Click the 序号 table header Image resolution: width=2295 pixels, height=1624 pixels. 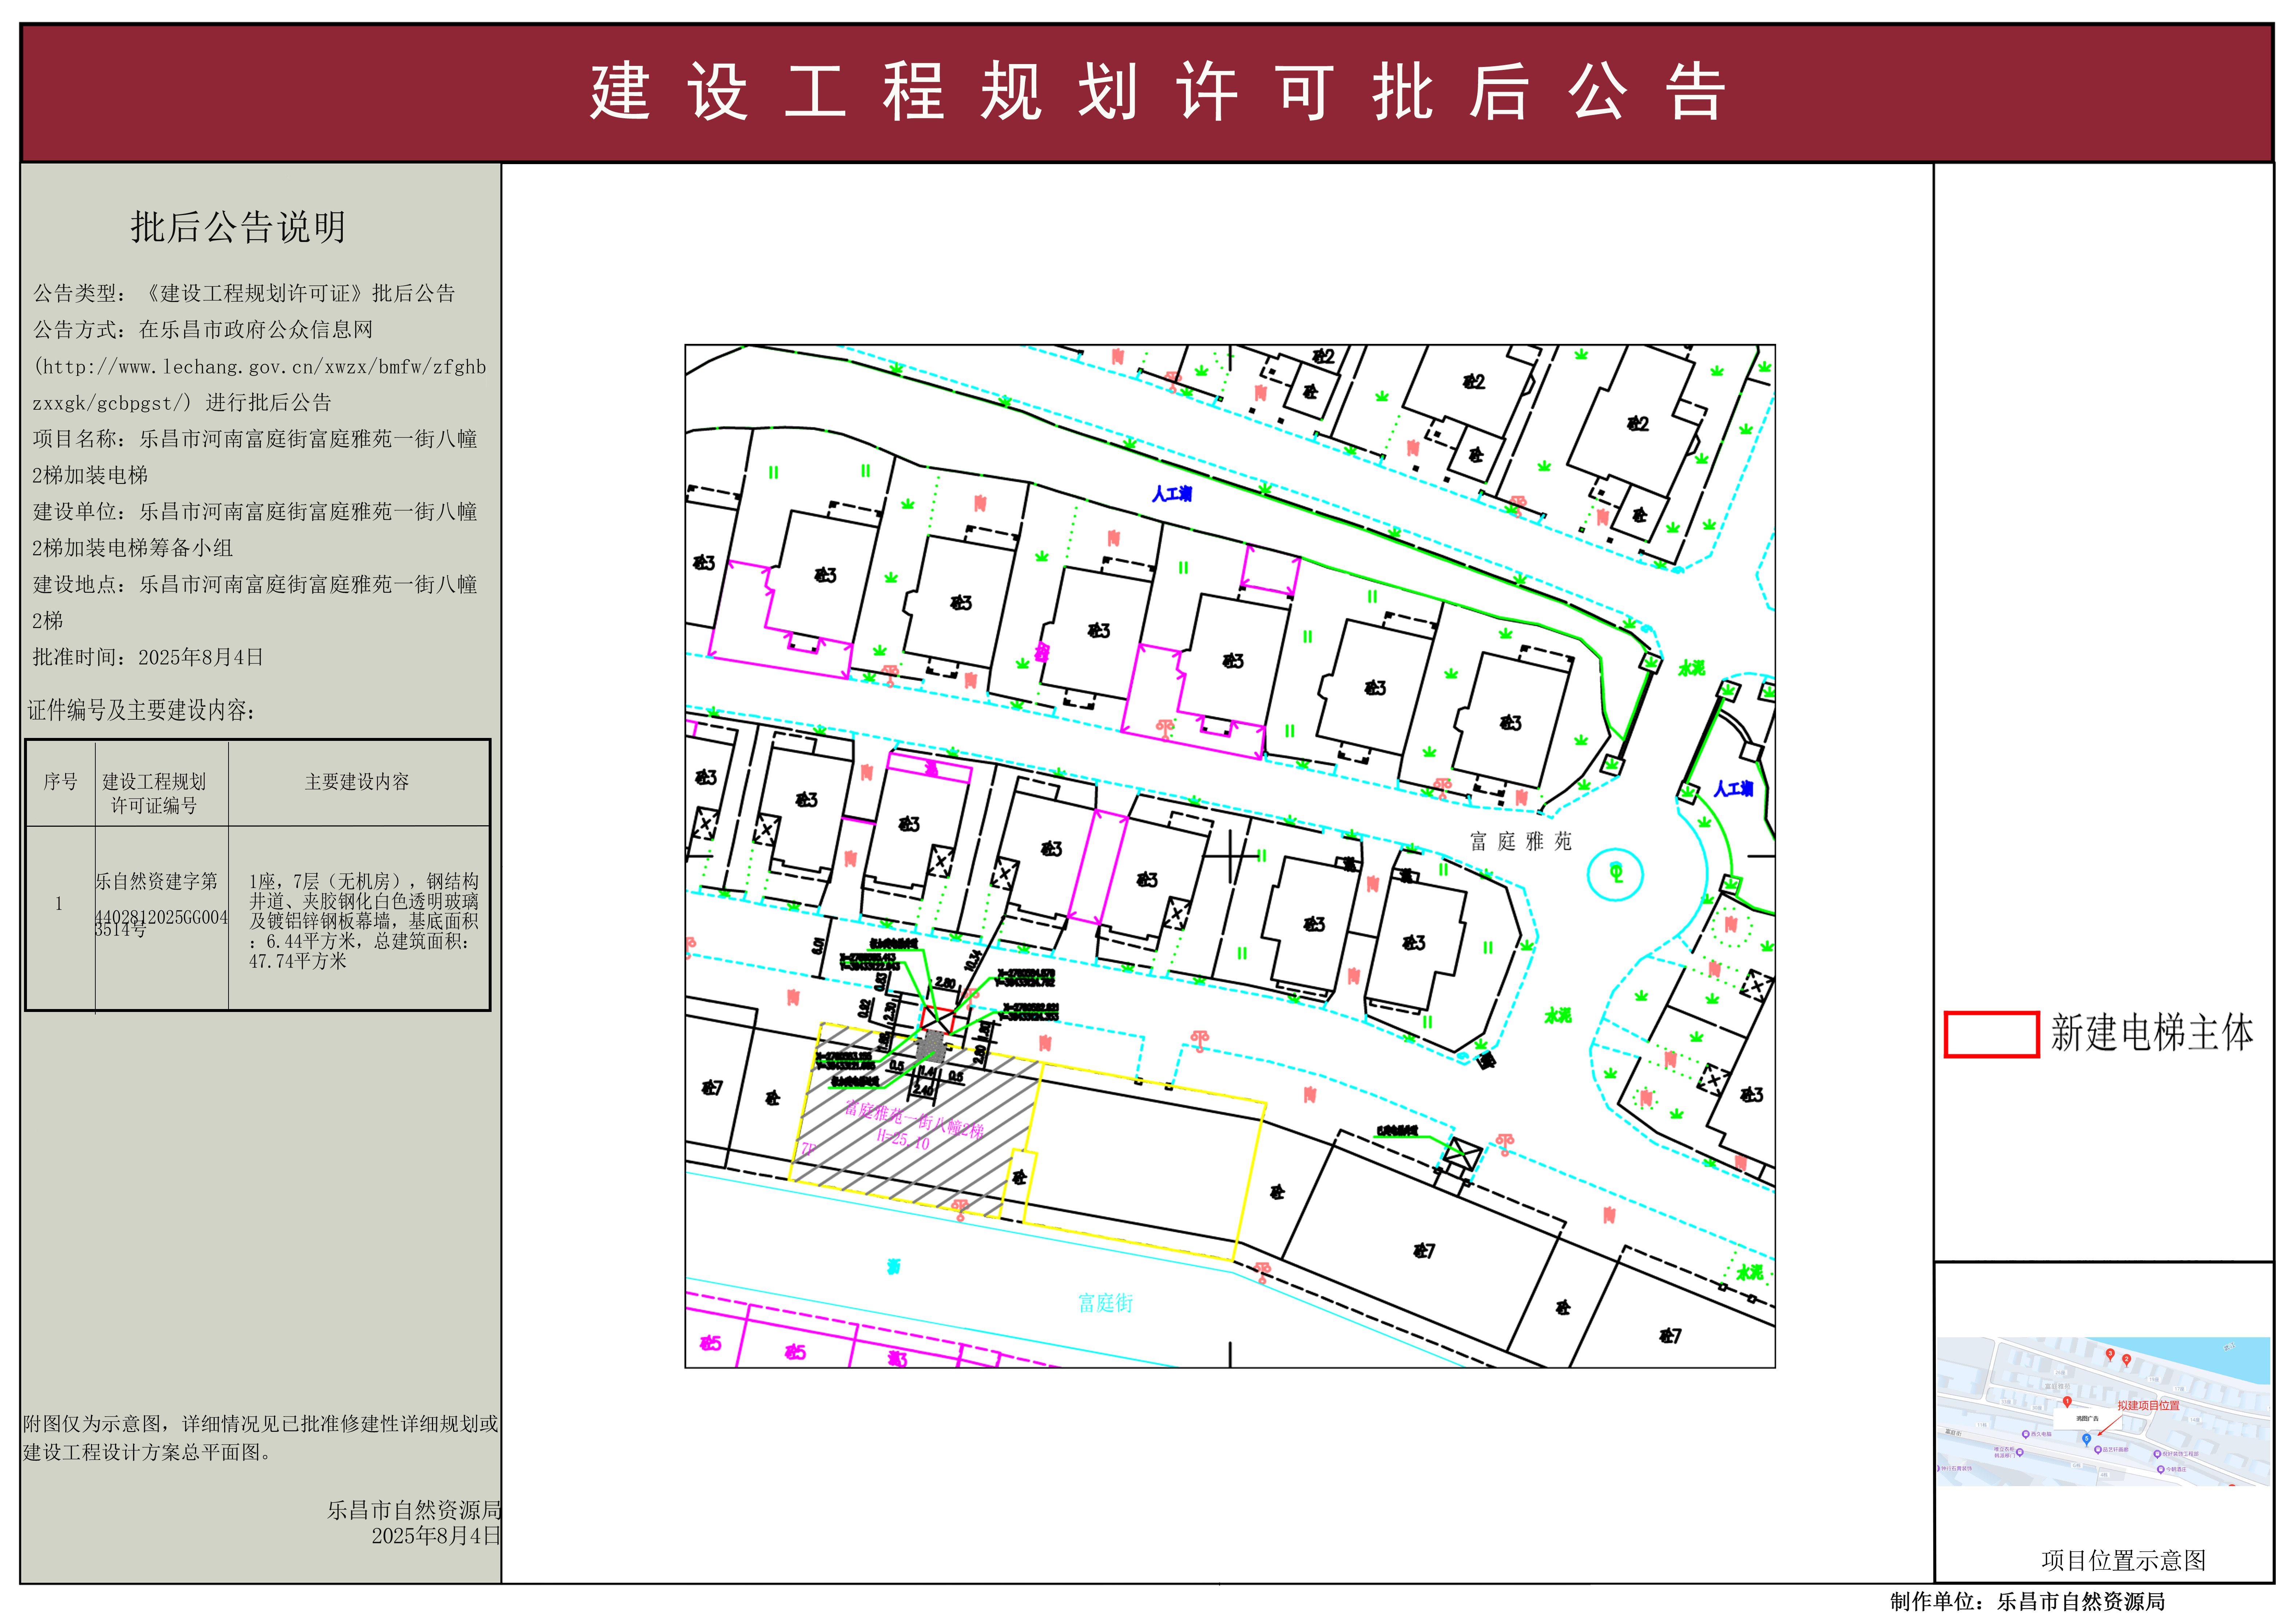[60, 782]
